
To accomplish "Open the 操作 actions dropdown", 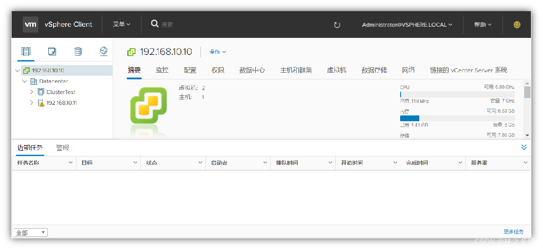I will (x=217, y=52).
